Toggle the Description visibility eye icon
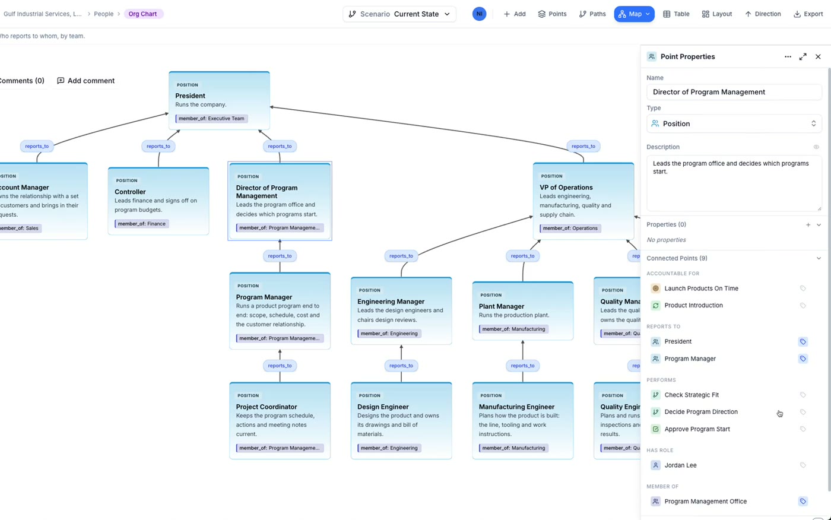The image size is (831, 520). 816,147
